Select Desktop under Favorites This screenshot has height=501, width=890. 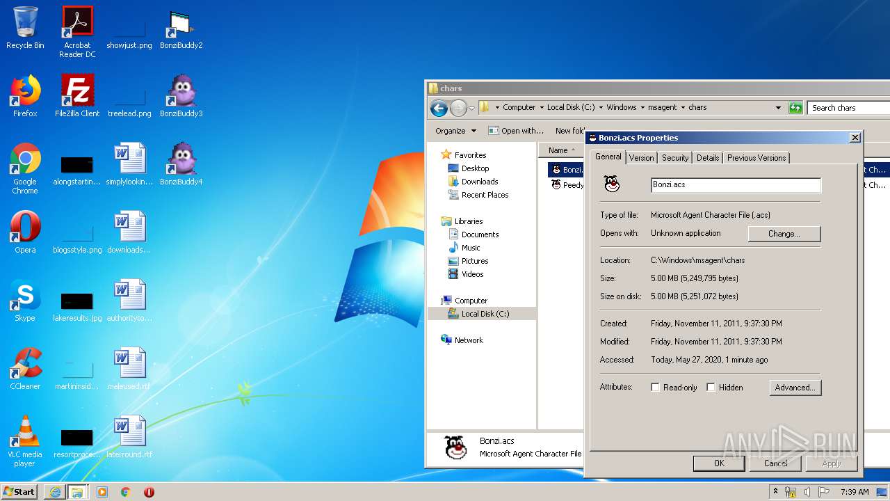[x=469, y=168]
